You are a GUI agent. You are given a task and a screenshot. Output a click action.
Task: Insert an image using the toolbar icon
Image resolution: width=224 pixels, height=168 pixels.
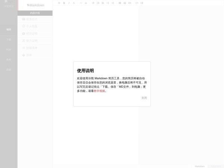(x=125, y=3)
